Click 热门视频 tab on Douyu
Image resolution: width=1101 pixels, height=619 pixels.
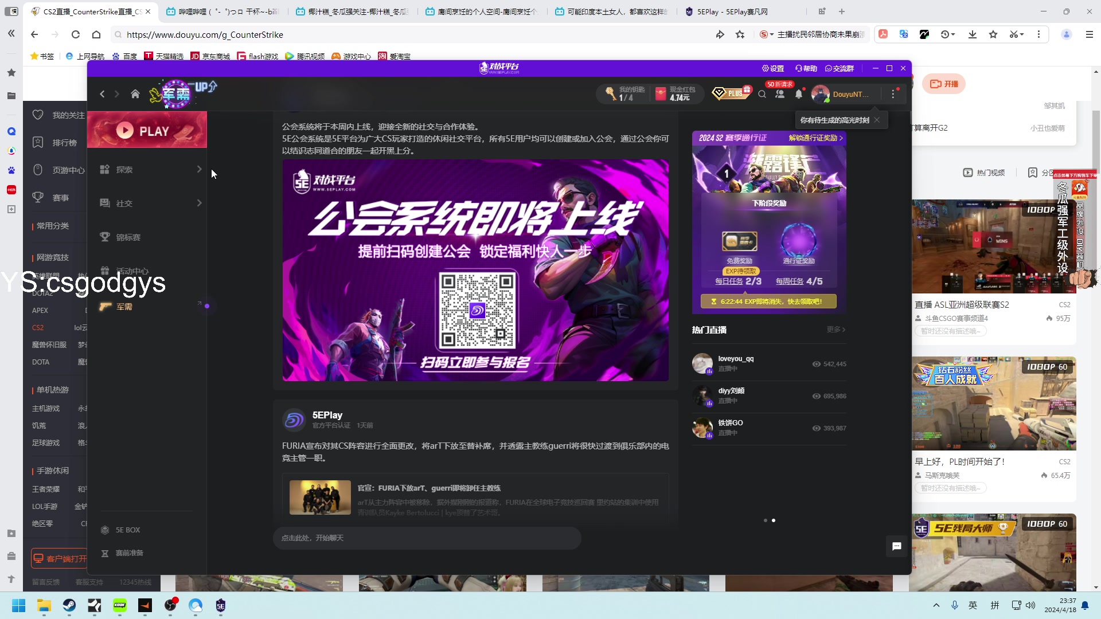click(984, 173)
